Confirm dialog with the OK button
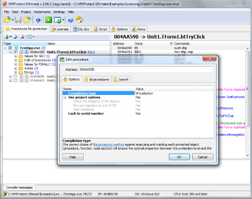This screenshot has height=199, width=252. pos(179,157)
